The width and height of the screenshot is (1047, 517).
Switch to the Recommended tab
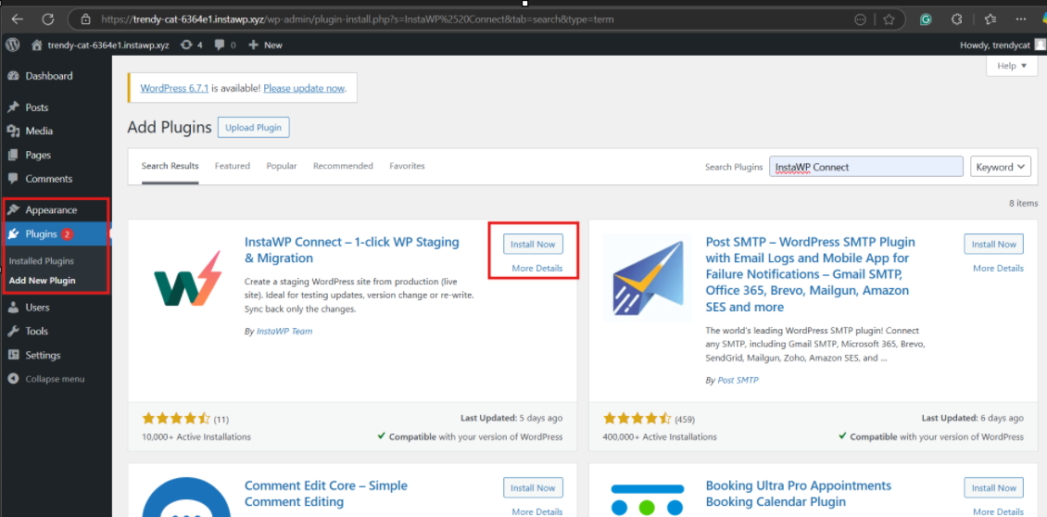343,166
